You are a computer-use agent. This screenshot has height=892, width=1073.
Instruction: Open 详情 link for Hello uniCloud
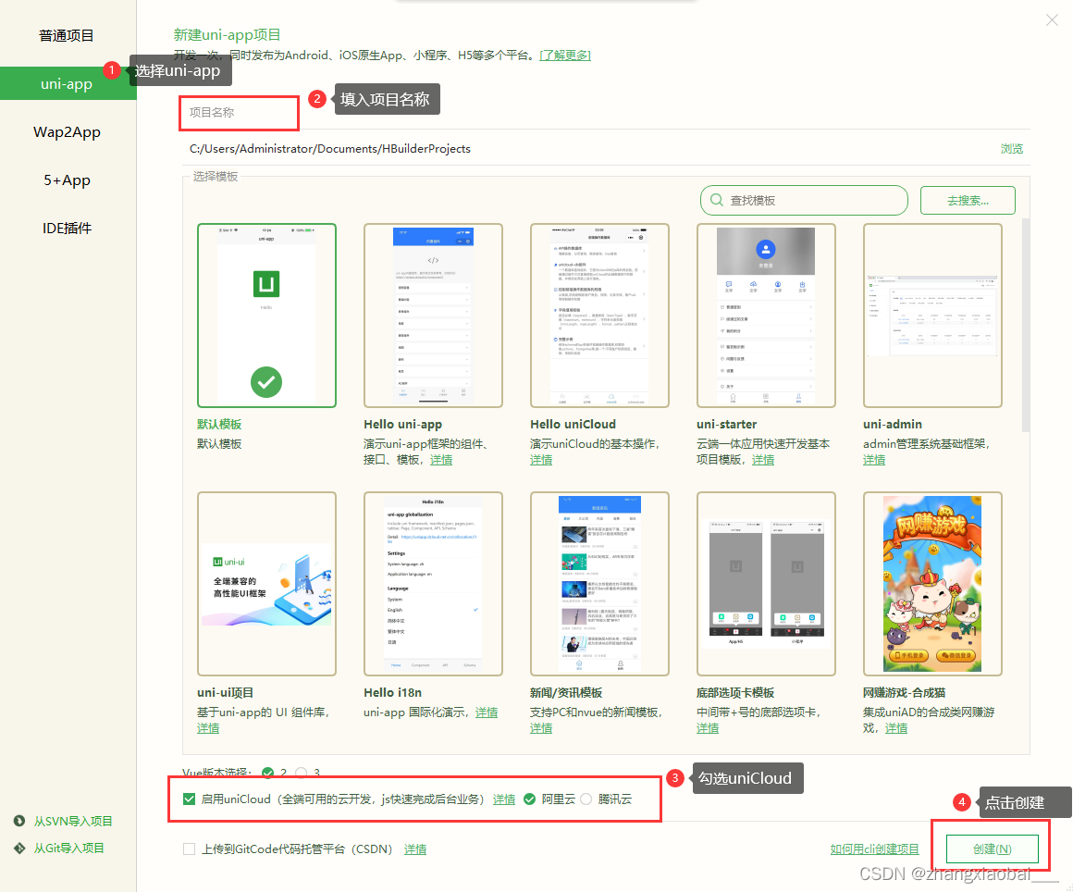tap(540, 460)
